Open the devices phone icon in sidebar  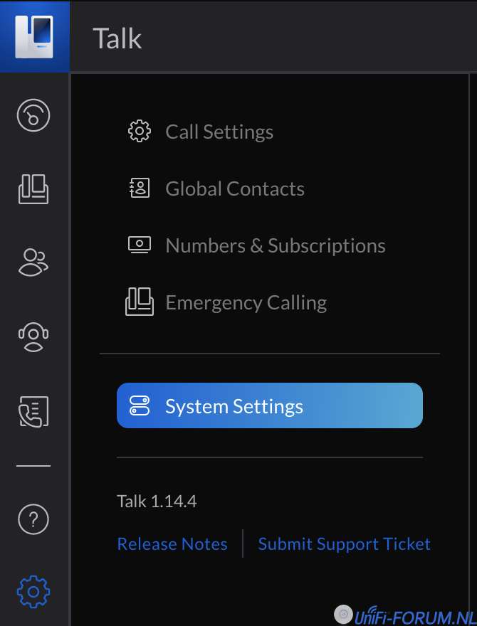tap(33, 189)
